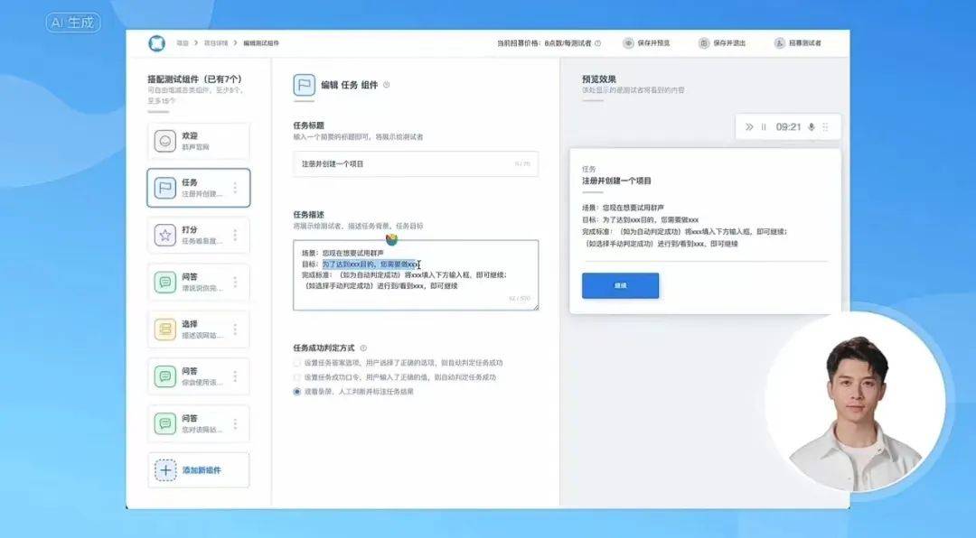976x538 pixels.
Task: Click 保存并预览 in the top bar
Action: [646, 43]
